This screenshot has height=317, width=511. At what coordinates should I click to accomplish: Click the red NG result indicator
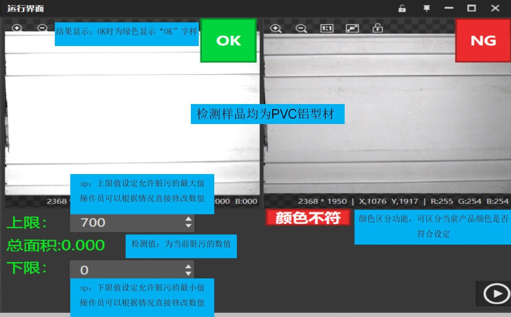pyautogui.click(x=483, y=40)
